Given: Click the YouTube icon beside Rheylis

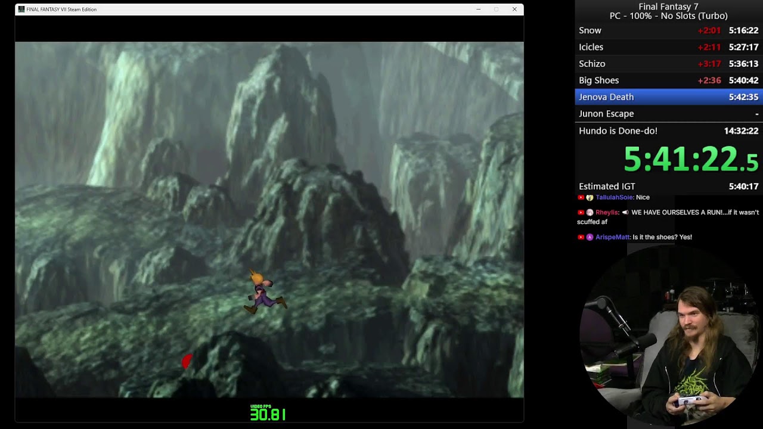Looking at the screenshot, I should coord(581,212).
